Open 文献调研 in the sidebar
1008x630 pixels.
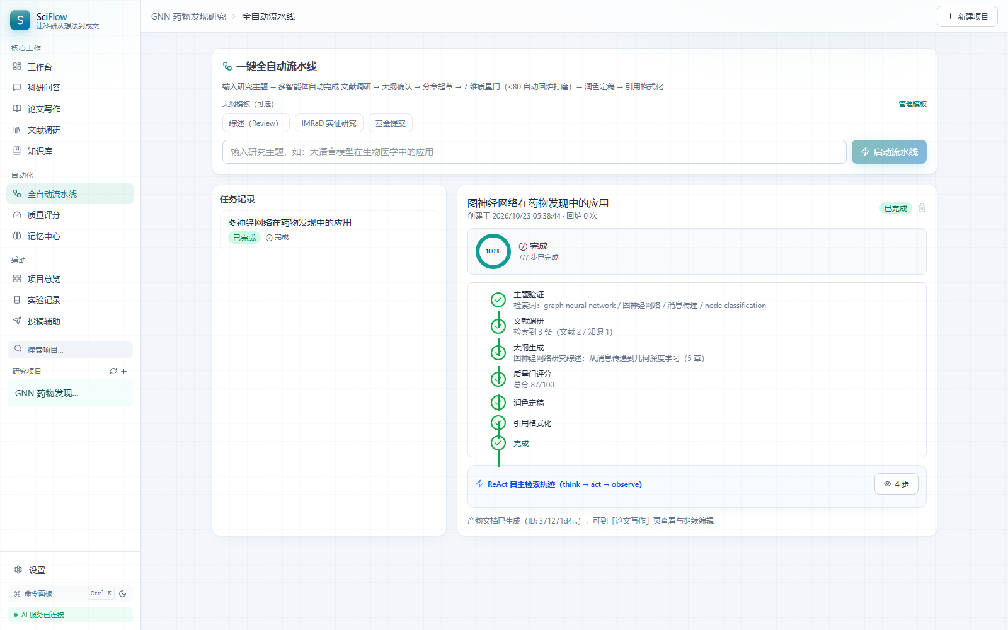[70, 130]
